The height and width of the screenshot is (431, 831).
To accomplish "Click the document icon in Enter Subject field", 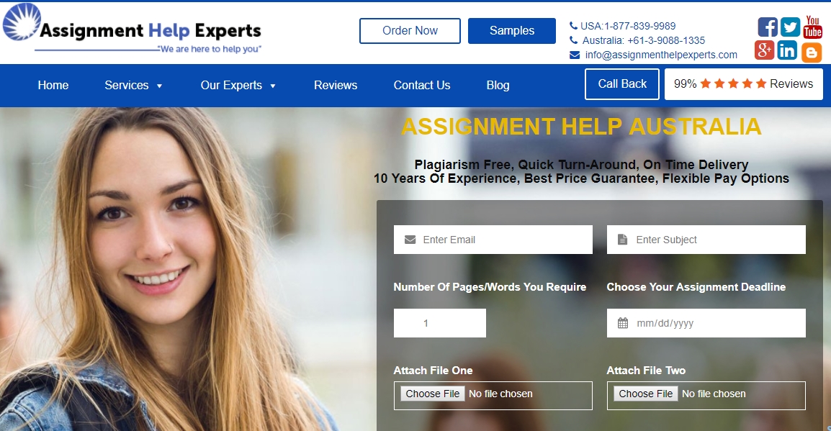I will pos(623,240).
